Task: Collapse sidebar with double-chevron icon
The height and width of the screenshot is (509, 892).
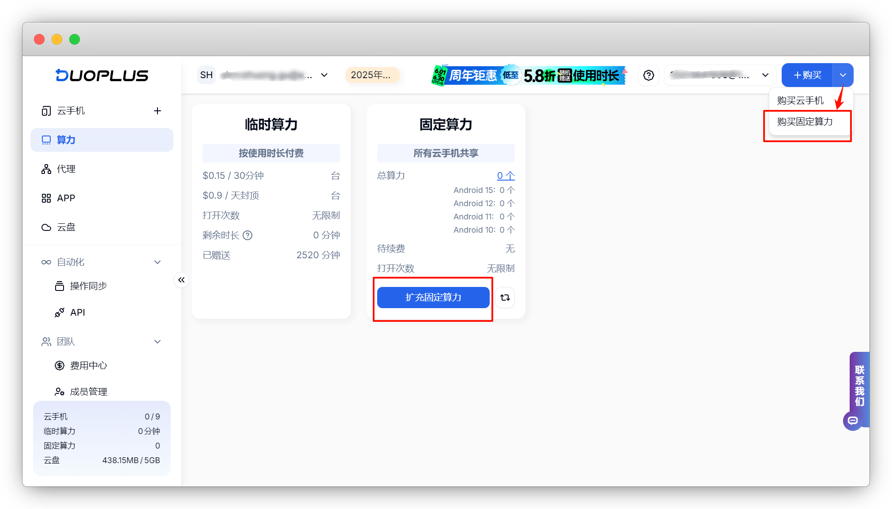Action: point(181,280)
